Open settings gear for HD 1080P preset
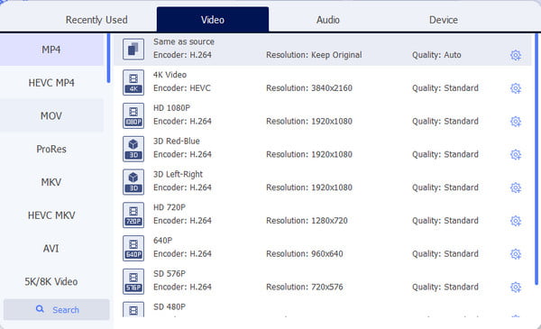The height and width of the screenshot is (329, 541). point(516,122)
